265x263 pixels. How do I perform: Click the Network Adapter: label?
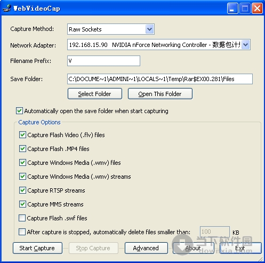pyautogui.click(x=33, y=45)
